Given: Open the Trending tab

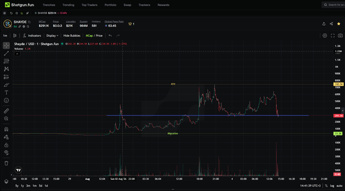Looking at the screenshot, I should pyautogui.click(x=68, y=5).
